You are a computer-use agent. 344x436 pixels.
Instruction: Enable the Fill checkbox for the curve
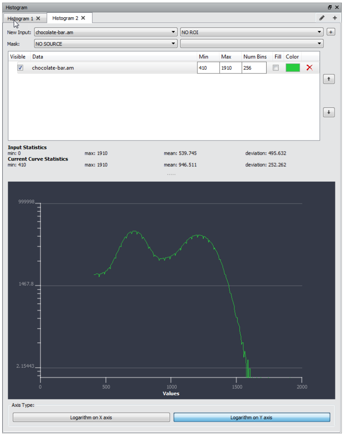tap(276, 67)
